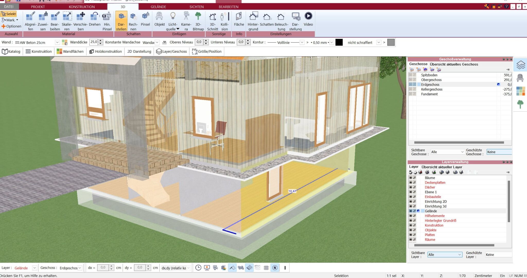Toggle visibility of the Gelände layer
The image size is (527, 278).
point(411,211)
